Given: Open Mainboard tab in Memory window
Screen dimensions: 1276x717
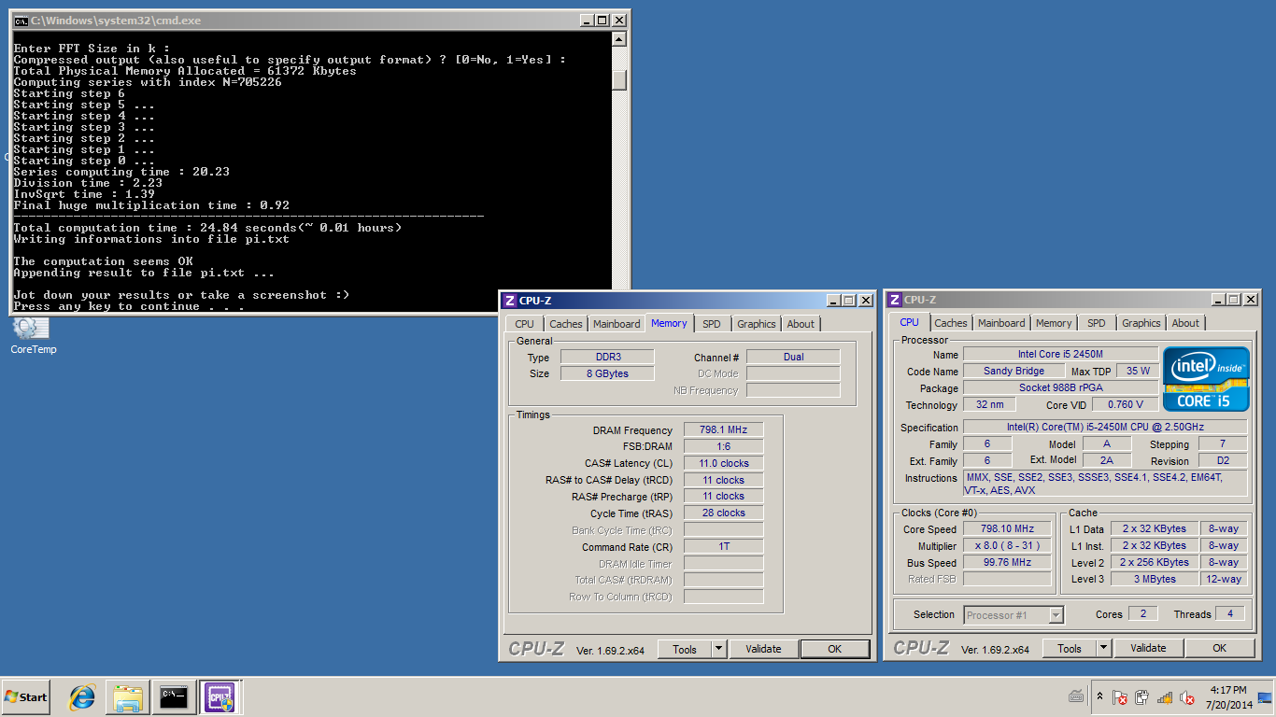Looking at the screenshot, I should [617, 324].
